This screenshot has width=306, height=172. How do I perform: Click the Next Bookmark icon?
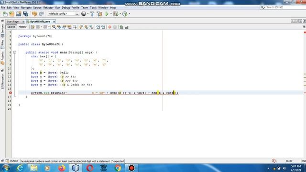[x=86, y=27]
